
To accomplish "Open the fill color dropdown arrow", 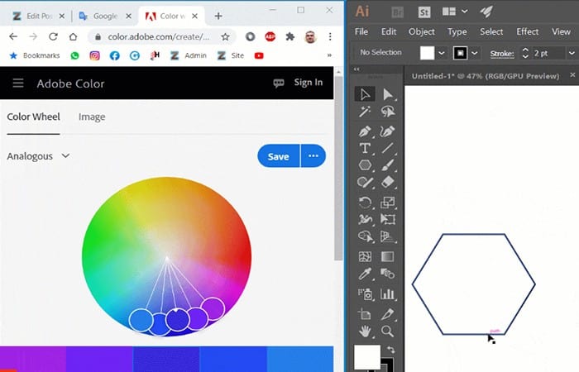I will pyautogui.click(x=441, y=53).
